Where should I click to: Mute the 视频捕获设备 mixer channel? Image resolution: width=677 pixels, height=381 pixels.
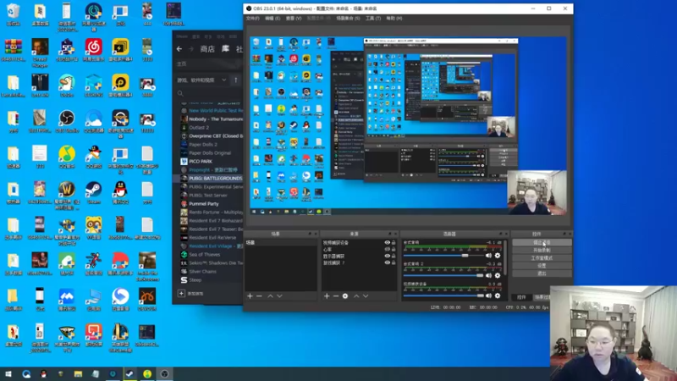pyautogui.click(x=489, y=295)
